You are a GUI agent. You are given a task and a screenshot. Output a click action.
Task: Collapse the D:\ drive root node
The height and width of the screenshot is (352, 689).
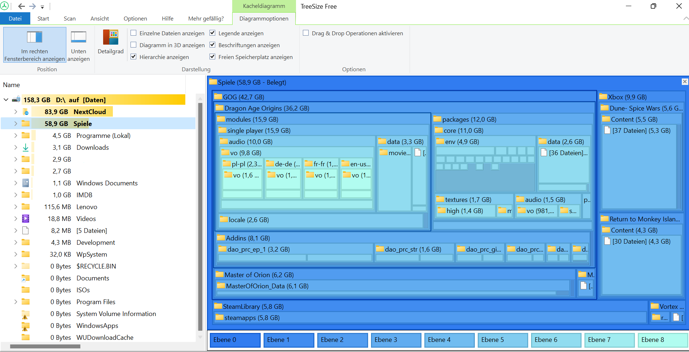6,100
